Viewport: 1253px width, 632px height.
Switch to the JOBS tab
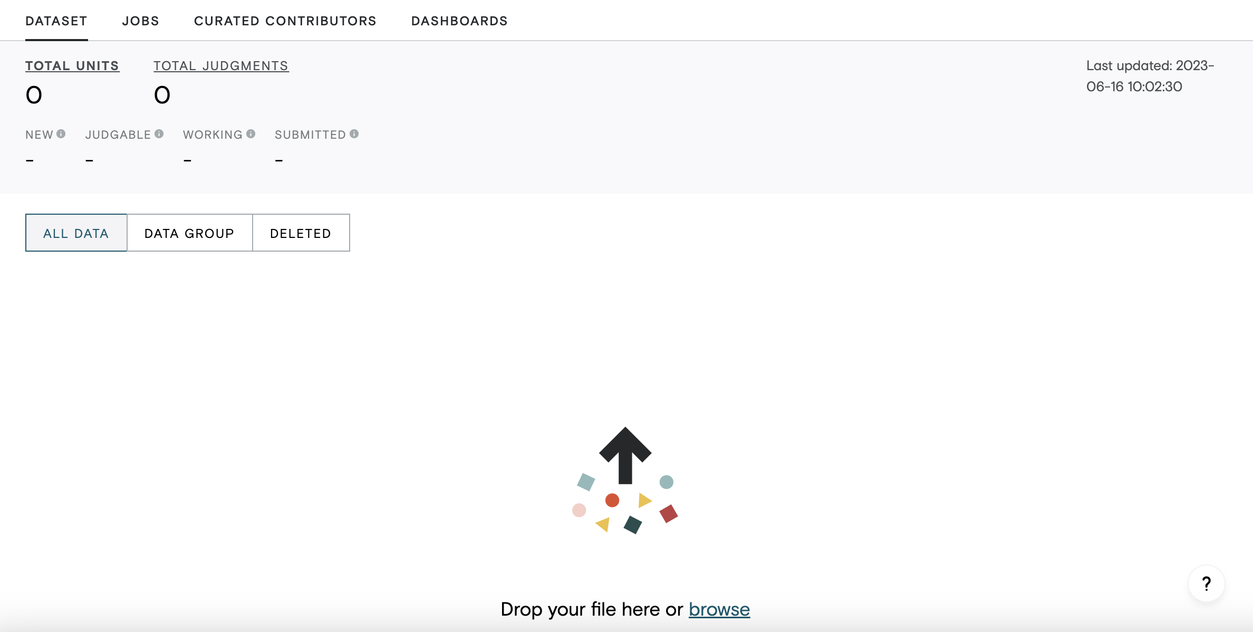(141, 21)
